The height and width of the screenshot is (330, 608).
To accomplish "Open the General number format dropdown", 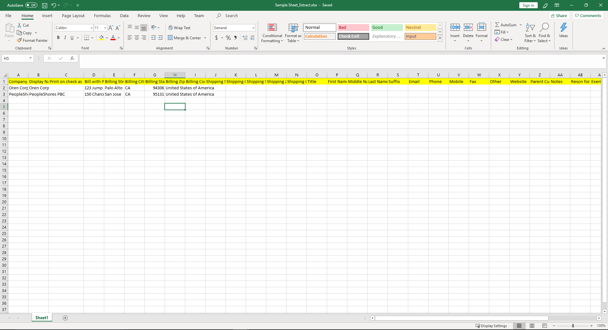I will point(253,28).
